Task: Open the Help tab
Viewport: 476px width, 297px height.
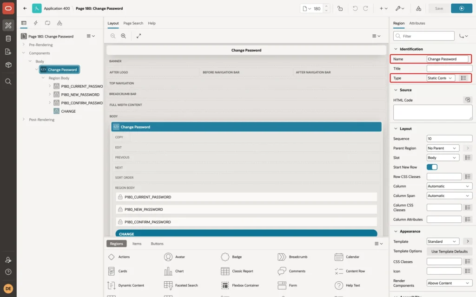Action: pyautogui.click(x=152, y=23)
